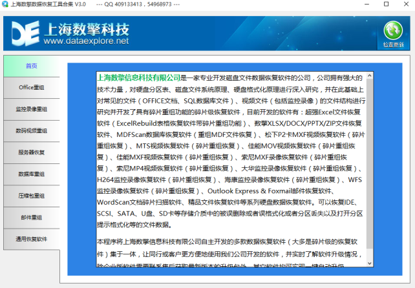Open the 压缩包重组 tab

point(32,196)
